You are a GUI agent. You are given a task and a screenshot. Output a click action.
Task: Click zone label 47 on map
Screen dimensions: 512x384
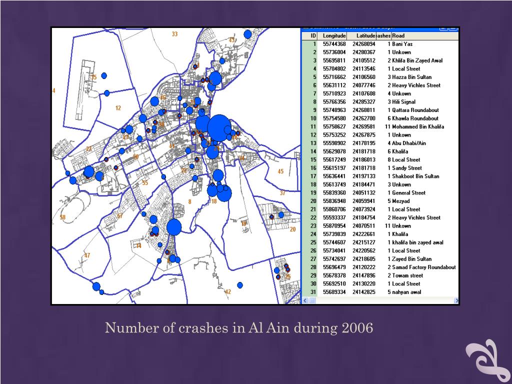point(87,255)
